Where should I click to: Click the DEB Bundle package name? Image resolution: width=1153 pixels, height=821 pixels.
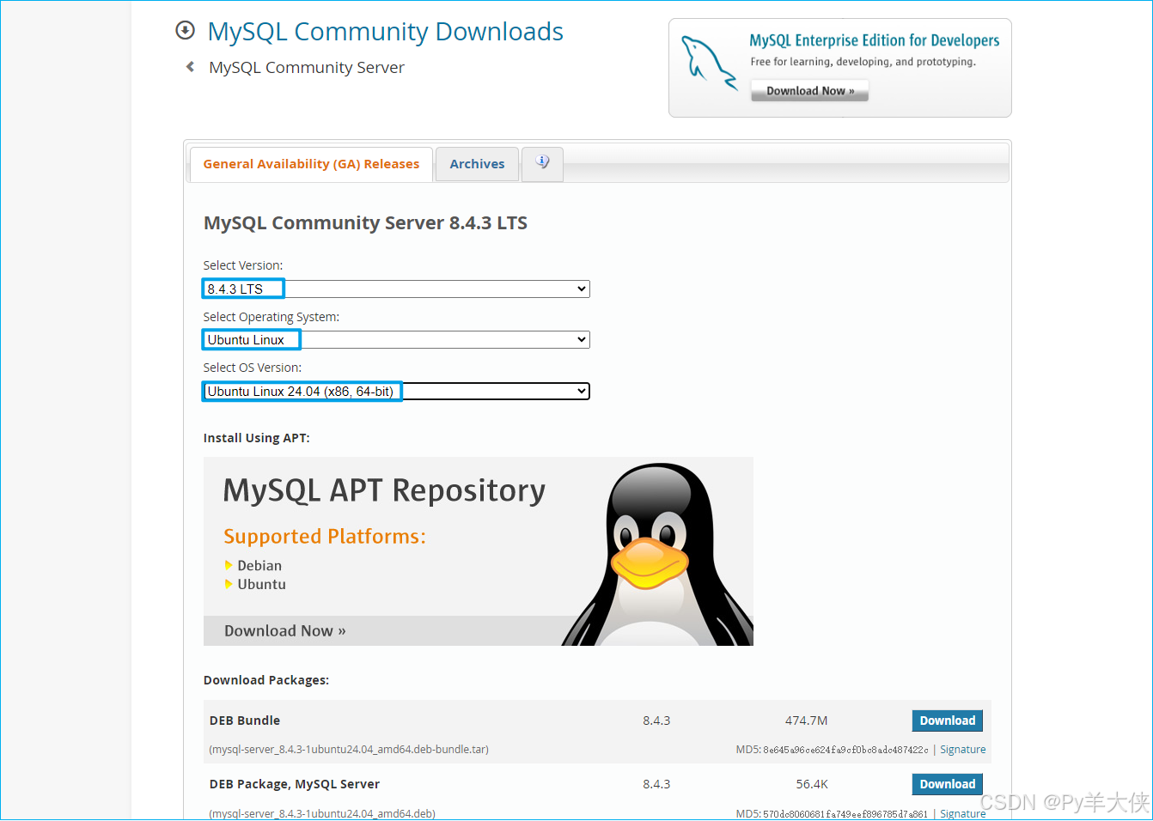click(245, 721)
